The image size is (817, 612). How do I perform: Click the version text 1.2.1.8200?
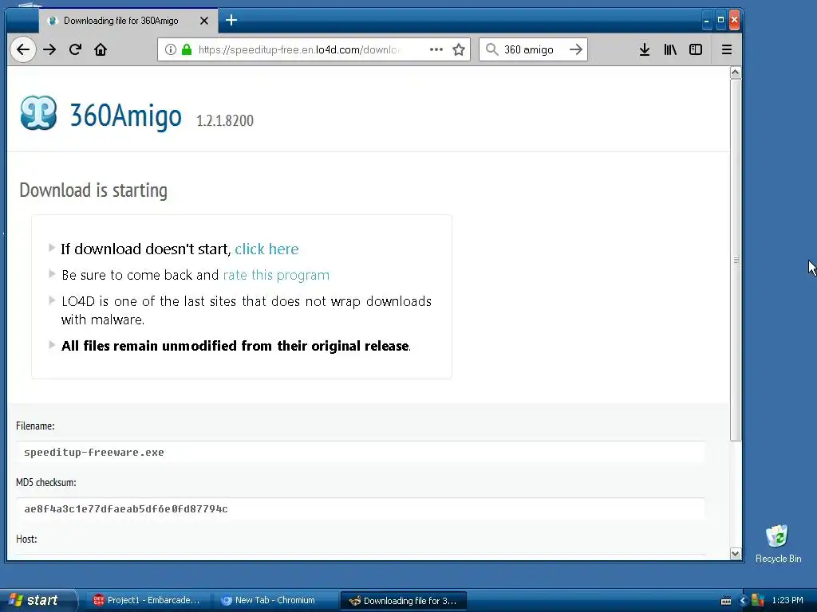(224, 121)
